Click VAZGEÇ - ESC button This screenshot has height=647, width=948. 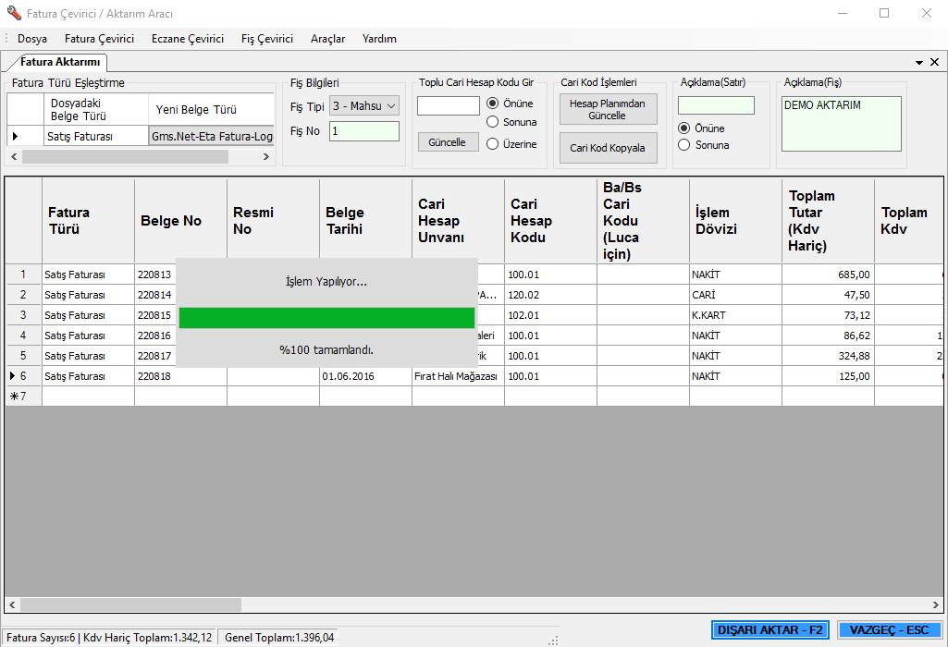click(x=889, y=630)
